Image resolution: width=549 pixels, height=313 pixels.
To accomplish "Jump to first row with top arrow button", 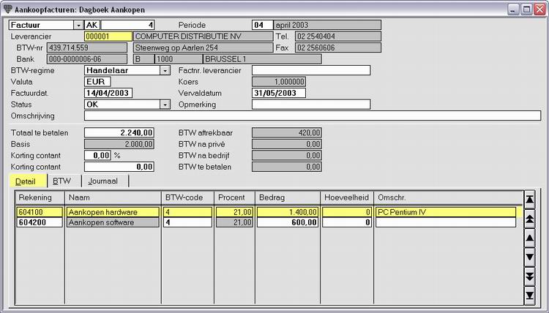I will click(x=530, y=200).
